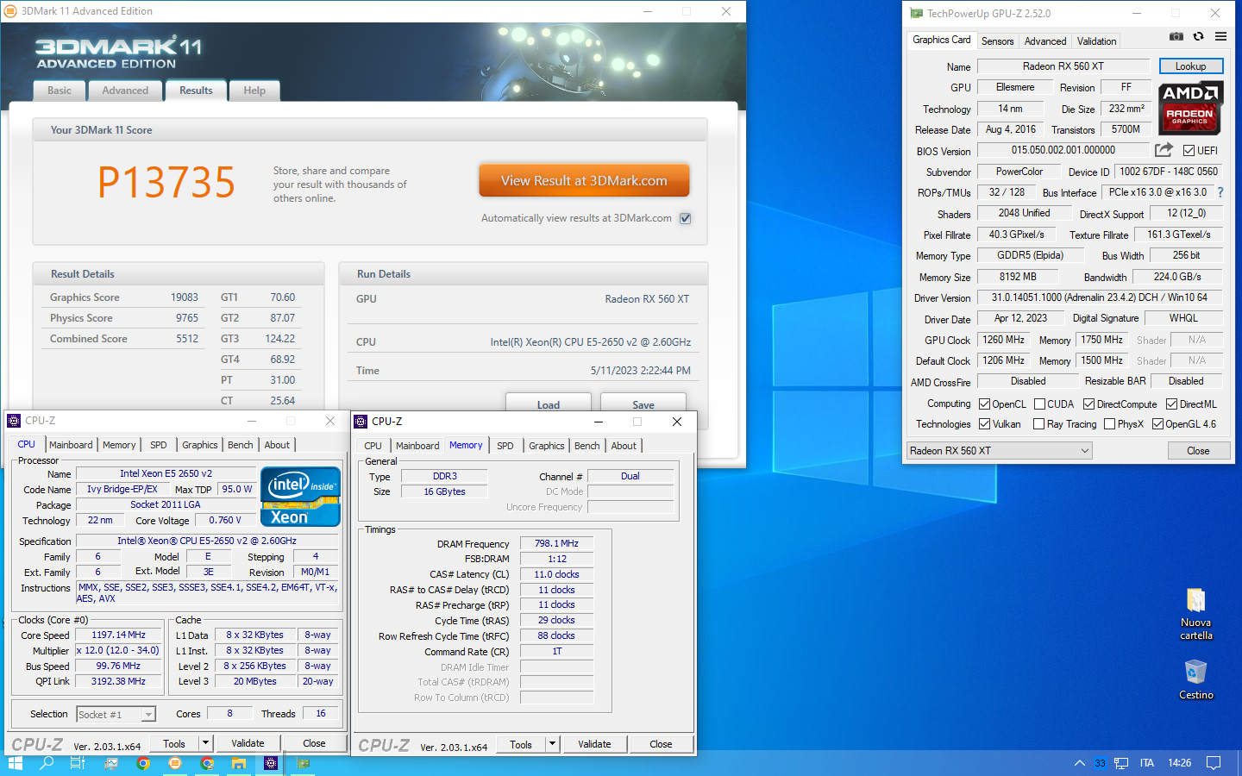This screenshot has height=776, width=1242.
Task: Click the GPU Name field Radeon RX 560 XT
Action: point(1063,66)
